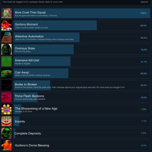Image resolution: width=152 pixels, height=152 pixels.
Task: Open the Complete Depravity green skull icon
Action: (x=6, y=133)
